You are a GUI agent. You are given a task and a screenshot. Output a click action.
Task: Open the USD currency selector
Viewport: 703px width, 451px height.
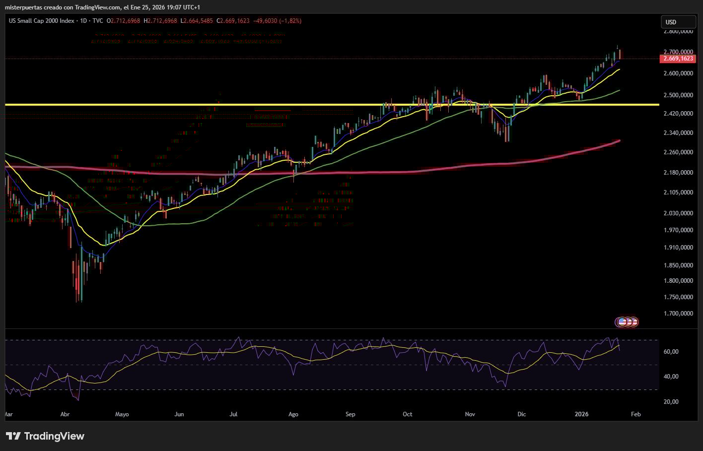[x=678, y=22]
